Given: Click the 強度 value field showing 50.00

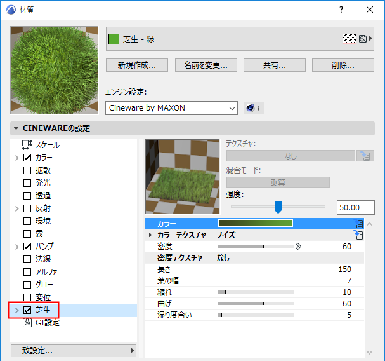Looking at the screenshot, I should coord(356,207).
